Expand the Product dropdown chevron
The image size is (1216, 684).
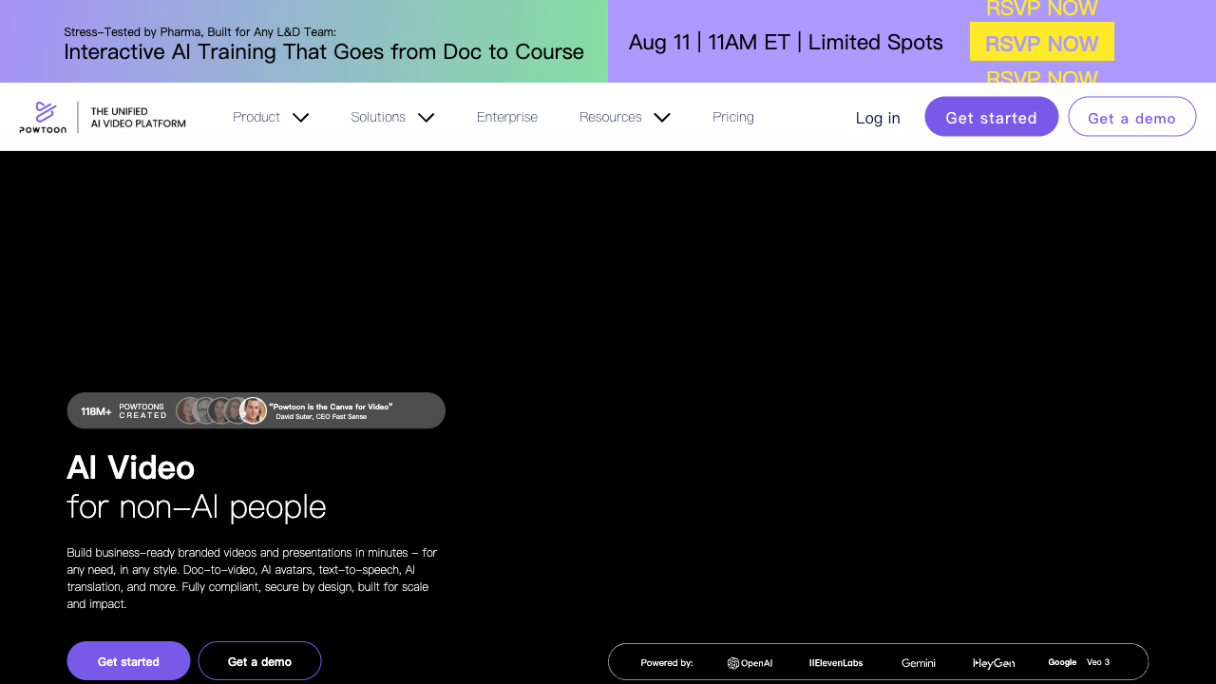pos(301,118)
